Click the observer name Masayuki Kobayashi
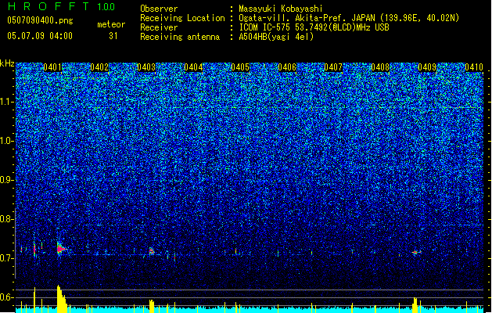 coord(281,9)
